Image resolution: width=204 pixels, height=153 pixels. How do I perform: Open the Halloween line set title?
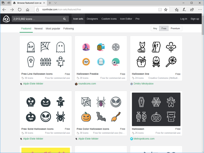click(x=140, y=74)
